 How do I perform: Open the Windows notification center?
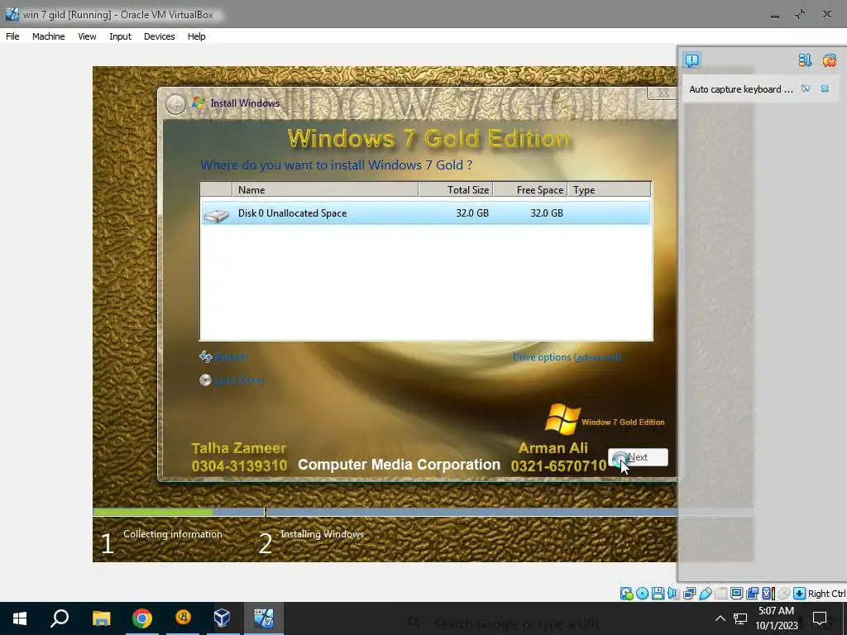click(x=820, y=618)
